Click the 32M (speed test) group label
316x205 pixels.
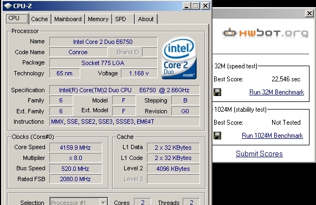pos(236,66)
